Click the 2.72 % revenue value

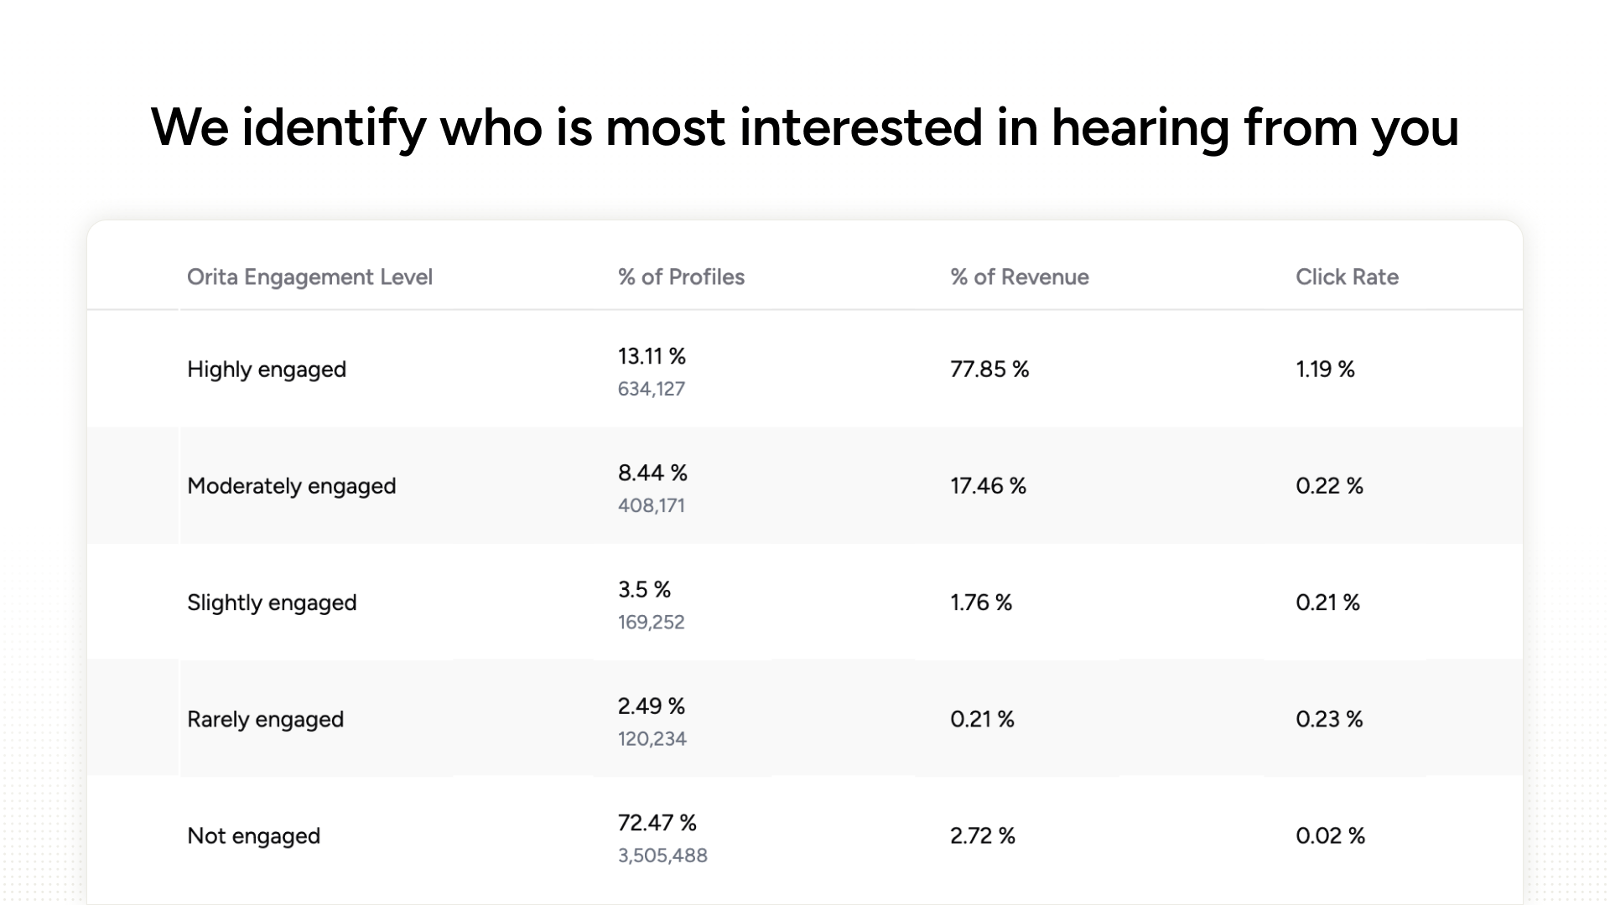point(982,835)
